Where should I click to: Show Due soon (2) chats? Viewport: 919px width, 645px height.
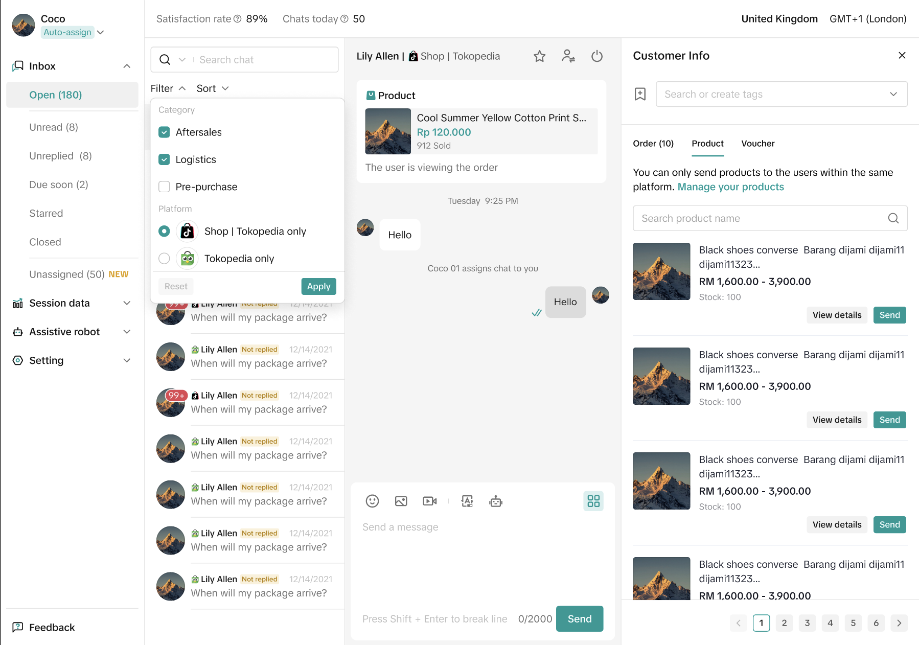(x=59, y=185)
